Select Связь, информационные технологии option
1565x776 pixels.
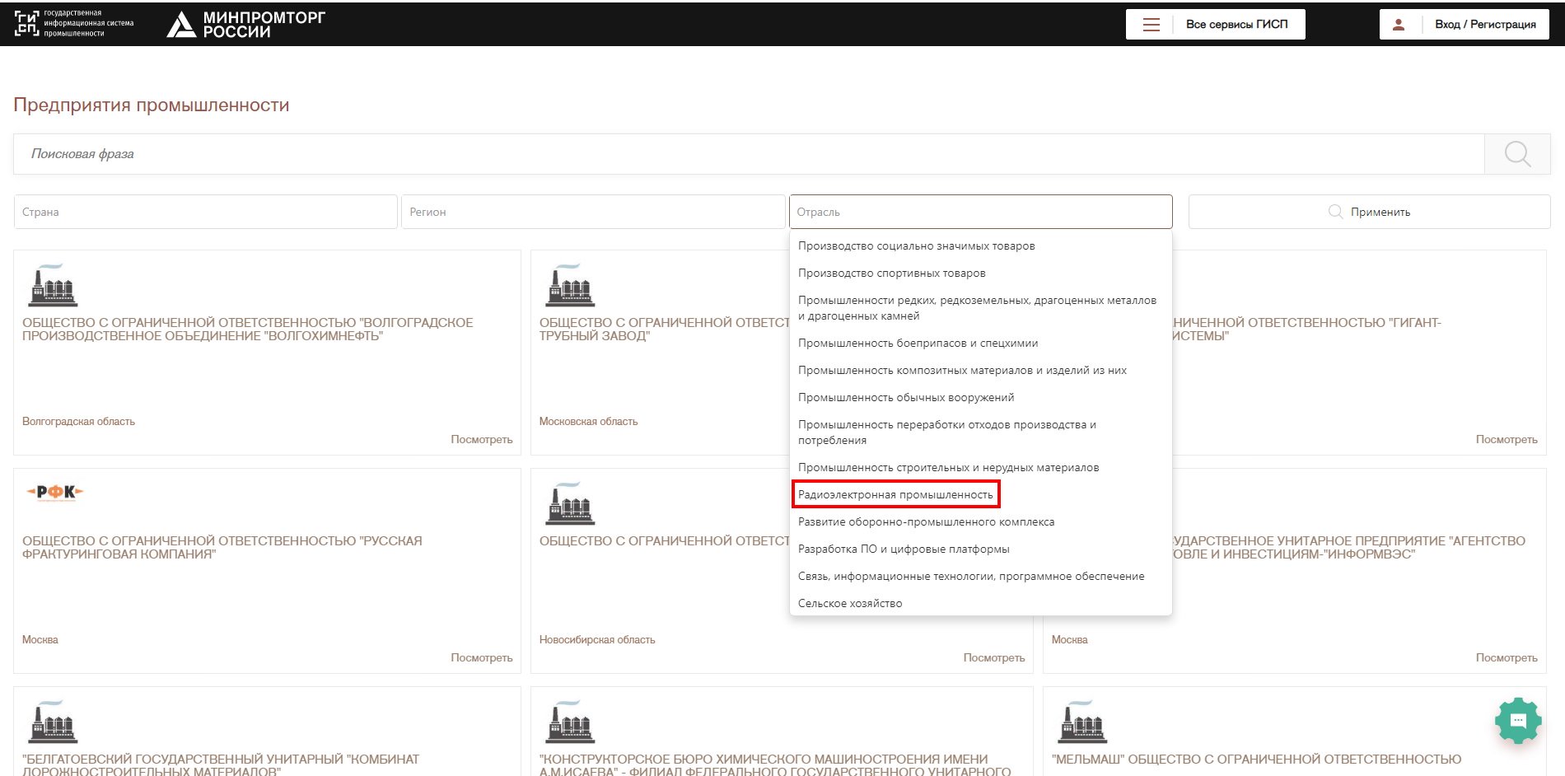[x=980, y=576]
